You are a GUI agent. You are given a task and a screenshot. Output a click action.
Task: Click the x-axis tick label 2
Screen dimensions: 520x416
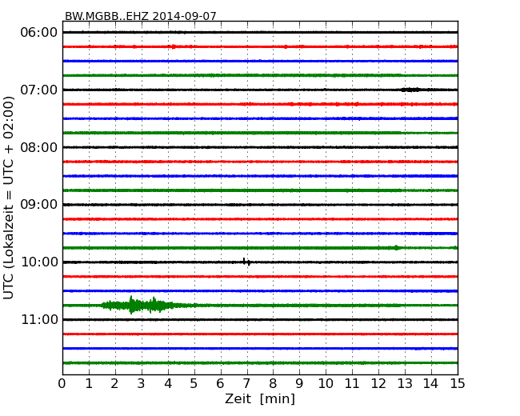click(114, 384)
